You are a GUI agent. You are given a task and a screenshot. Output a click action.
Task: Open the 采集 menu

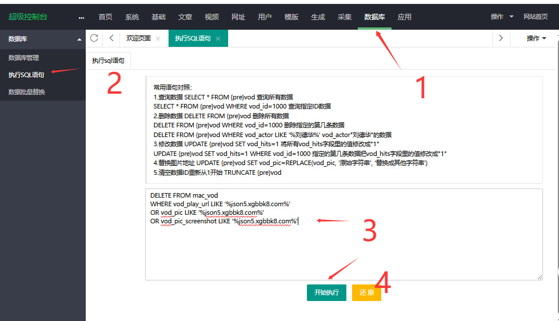click(x=345, y=17)
